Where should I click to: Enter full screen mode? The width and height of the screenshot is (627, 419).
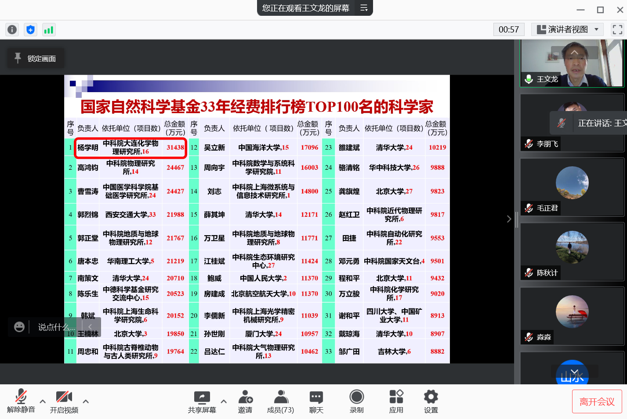point(617,29)
